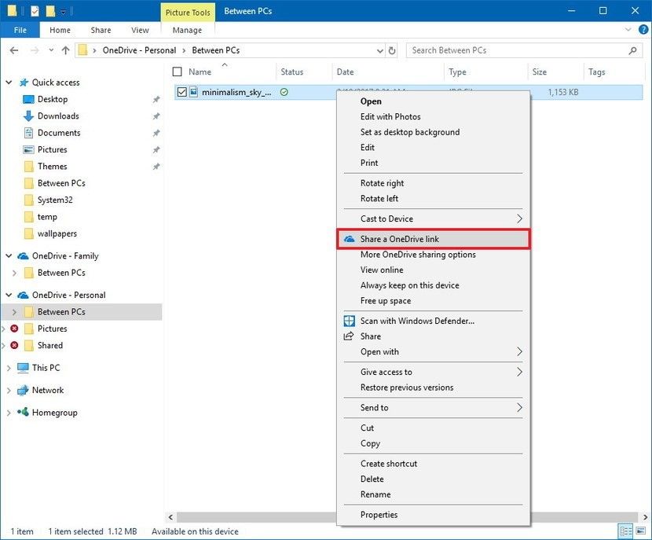Image resolution: width=652 pixels, height=540 pixels.
Task: Click the Share icon in context menu
Action: tap(350, 336)
